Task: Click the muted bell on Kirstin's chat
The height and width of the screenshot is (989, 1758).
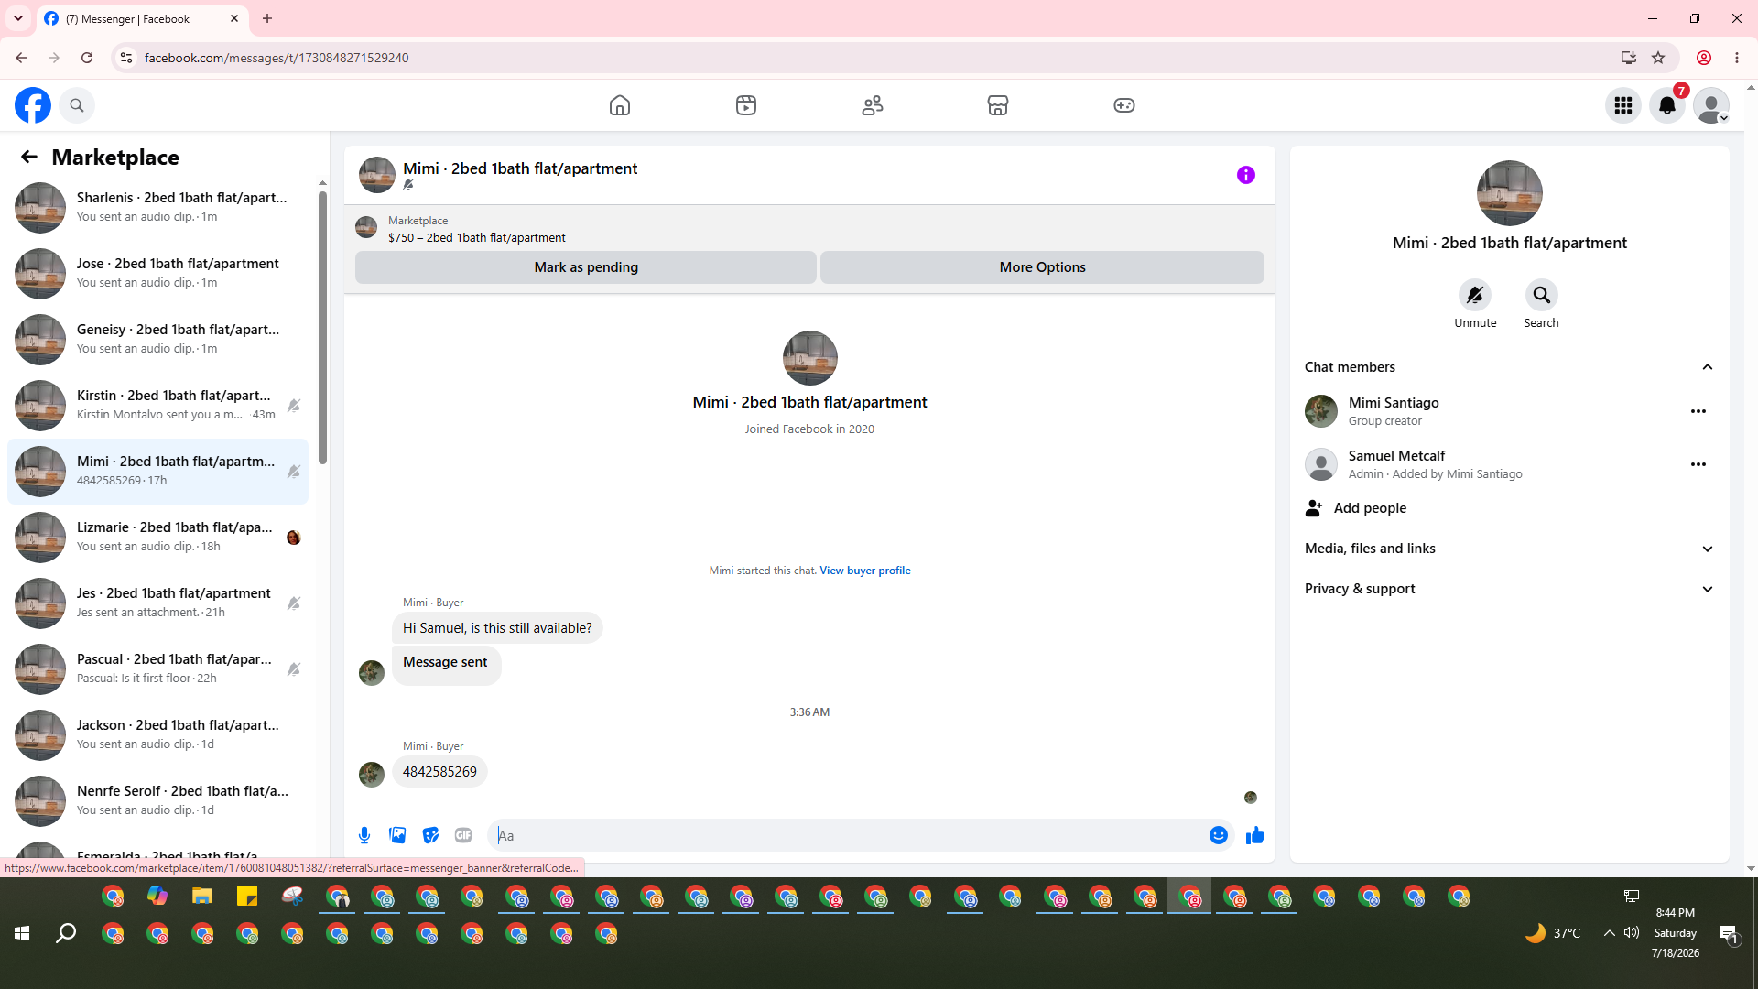Action: pos(294,406)
